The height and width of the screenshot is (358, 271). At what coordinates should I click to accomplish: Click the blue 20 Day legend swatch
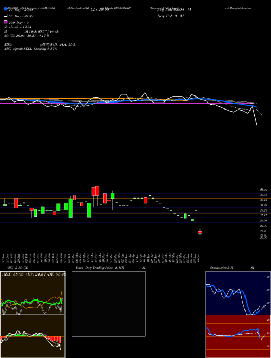[5, 9]
